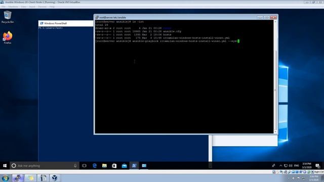The image size is (324, 182).
Task: Click the Windows PowerShell window title bar
Action: (66, 23)
